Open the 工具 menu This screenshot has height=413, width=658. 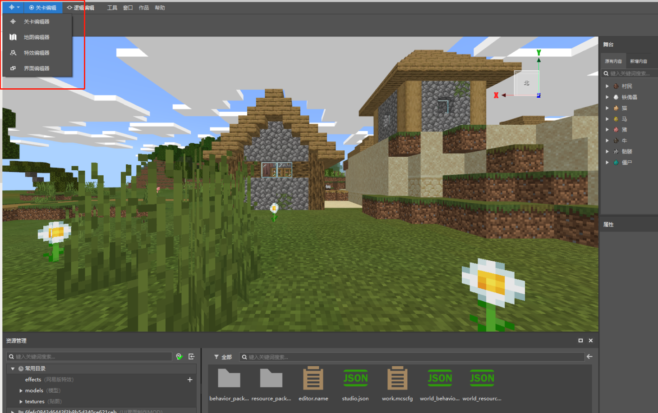pos(112,8)
